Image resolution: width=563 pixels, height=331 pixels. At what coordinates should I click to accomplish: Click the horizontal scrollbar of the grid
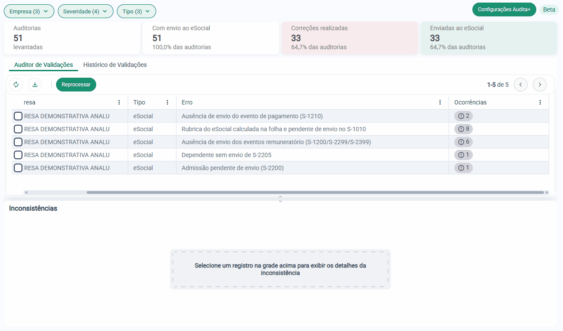[315, 192]
